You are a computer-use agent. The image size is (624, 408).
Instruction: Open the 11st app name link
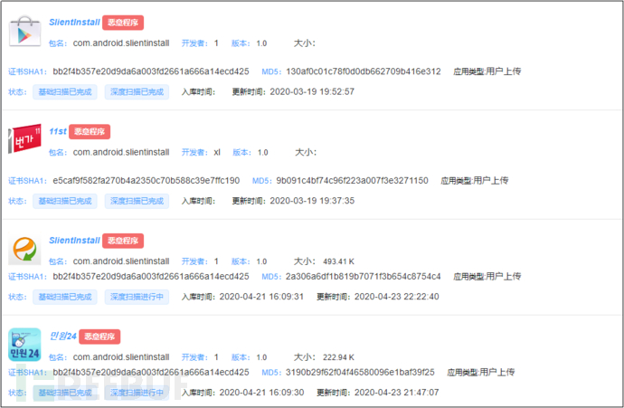[x=58, y=131]
